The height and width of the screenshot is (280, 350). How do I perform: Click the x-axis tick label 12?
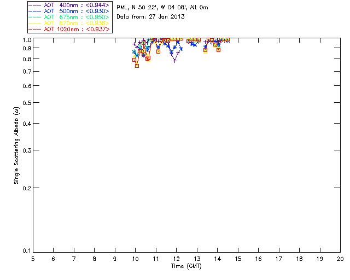[x=176, y=259]
